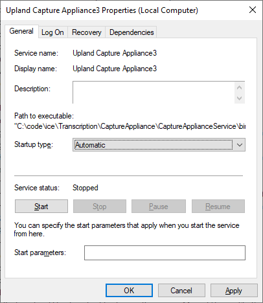Click the disabled Pause button
Viewport: 263px width, 303px height.
pos(159,207)
